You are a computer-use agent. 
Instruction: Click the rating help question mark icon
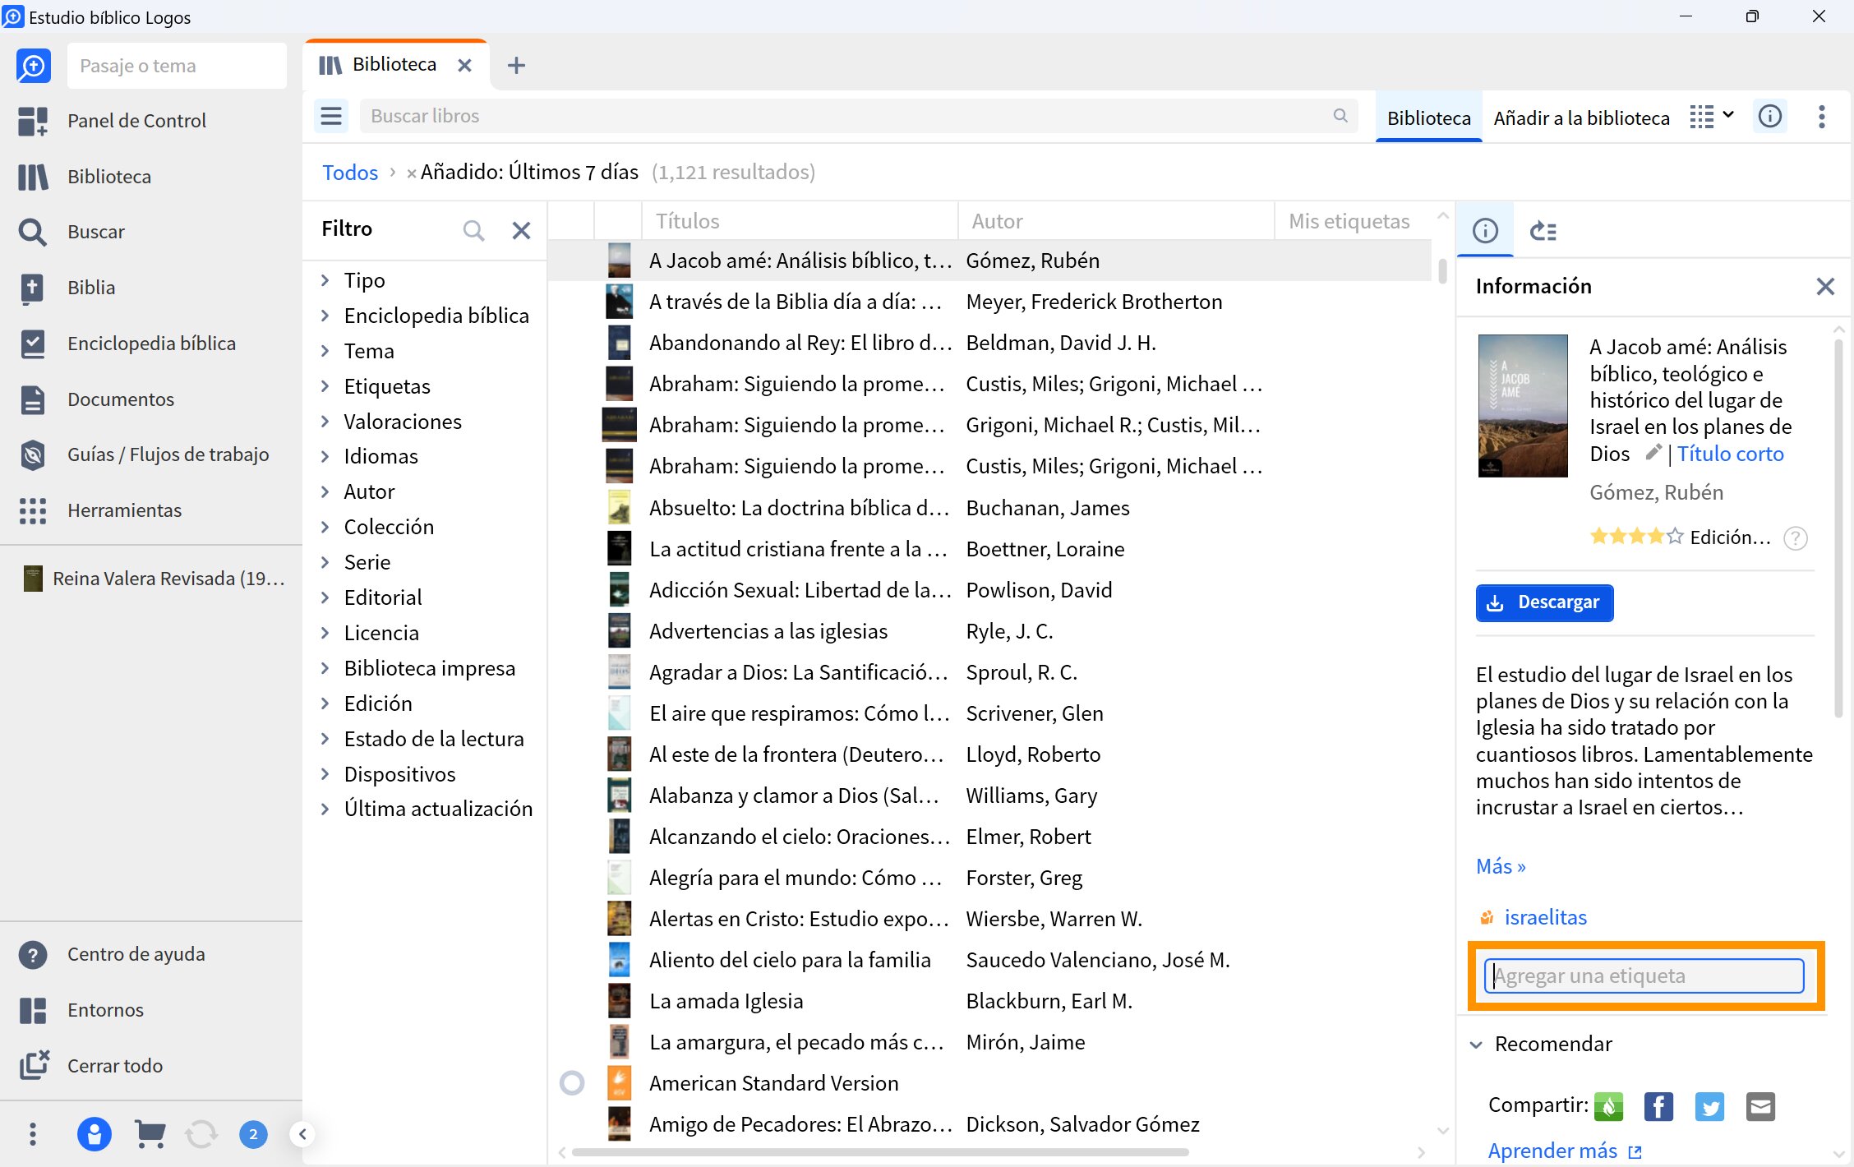[1796, 538]
